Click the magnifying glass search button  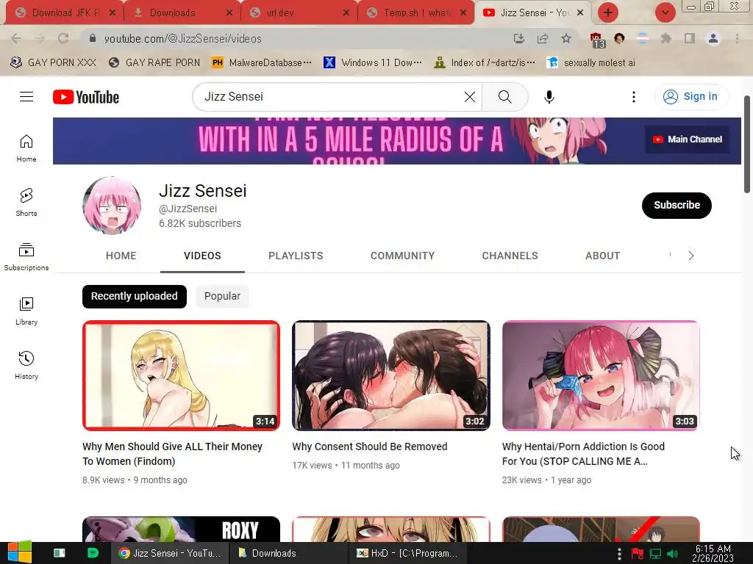click(504, 97)
